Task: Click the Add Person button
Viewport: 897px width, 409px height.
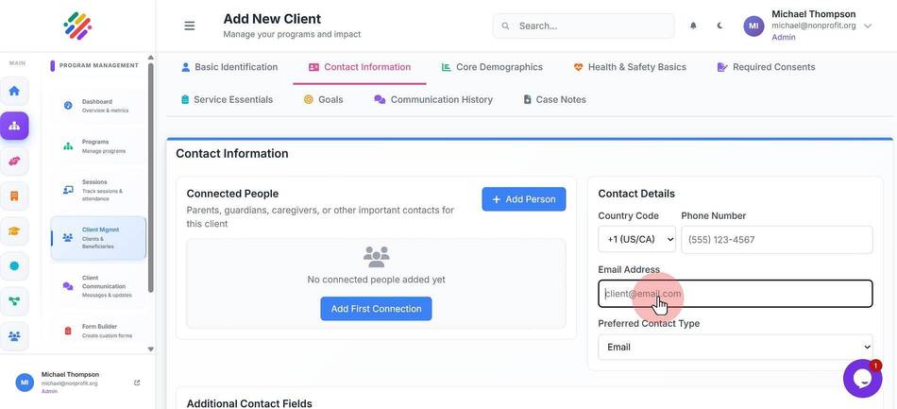Action: tap(523, 199)
